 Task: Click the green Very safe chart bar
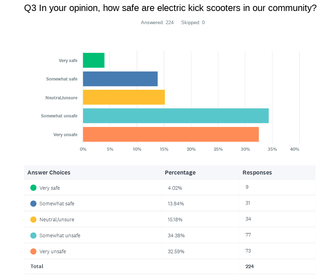click(94, 60)
